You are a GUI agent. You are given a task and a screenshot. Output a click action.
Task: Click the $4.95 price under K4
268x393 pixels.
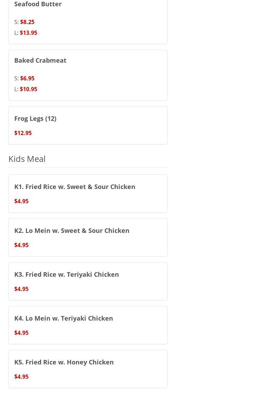pos(21,333)
